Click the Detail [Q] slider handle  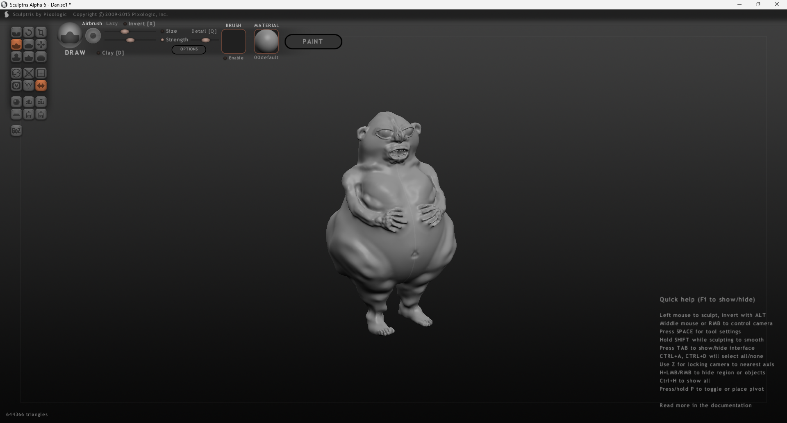[206, 40]
